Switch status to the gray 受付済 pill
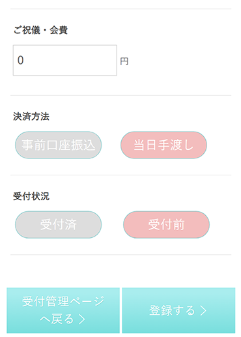241x337 pixels. [x=58, y=225]
